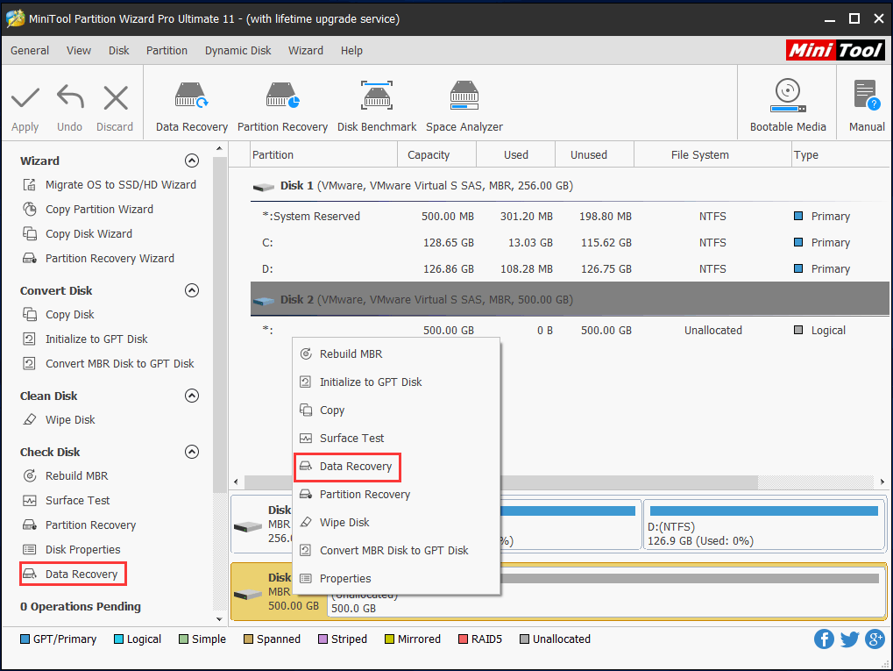Open the Twitter share icon
This screenshot has width=893, height=671.
coord(850,639)
